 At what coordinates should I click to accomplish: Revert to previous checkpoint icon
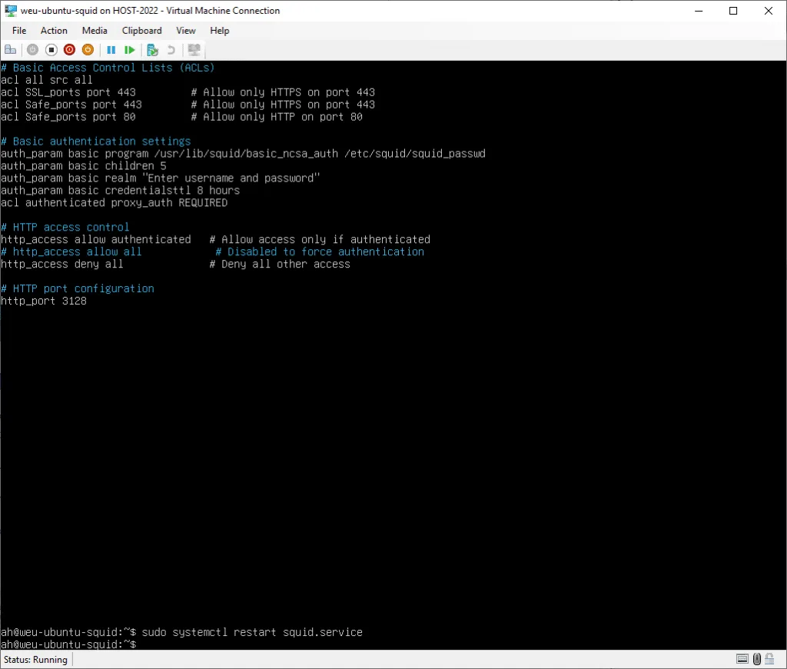(171, 50)
